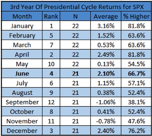152x136 pixels.
Task: Click the Rank column header
Action: pos(51,16)
